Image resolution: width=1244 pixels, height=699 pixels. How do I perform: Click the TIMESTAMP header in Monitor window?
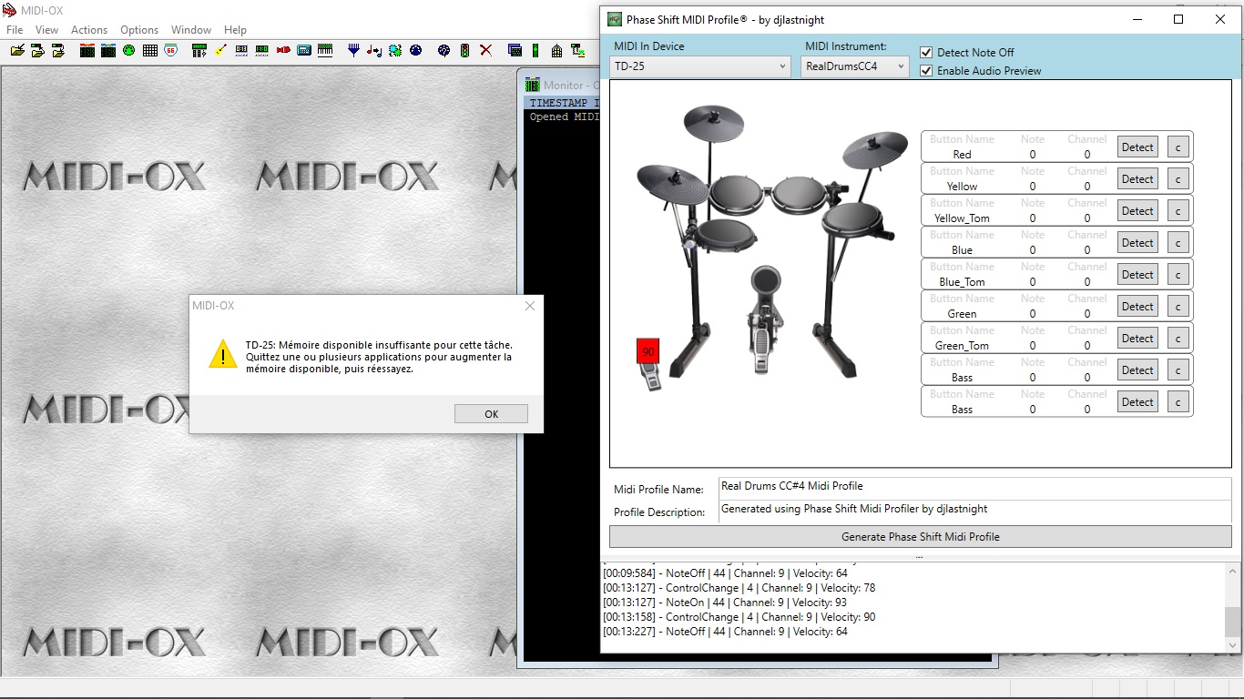click(559, 104)
